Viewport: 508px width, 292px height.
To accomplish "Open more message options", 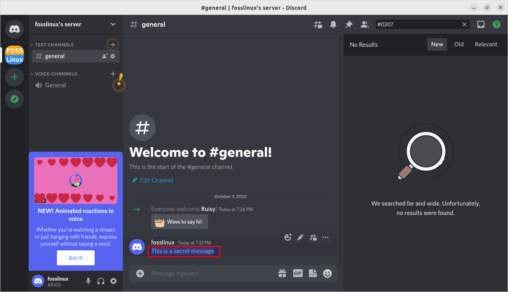I will click(x=325, y=237).
